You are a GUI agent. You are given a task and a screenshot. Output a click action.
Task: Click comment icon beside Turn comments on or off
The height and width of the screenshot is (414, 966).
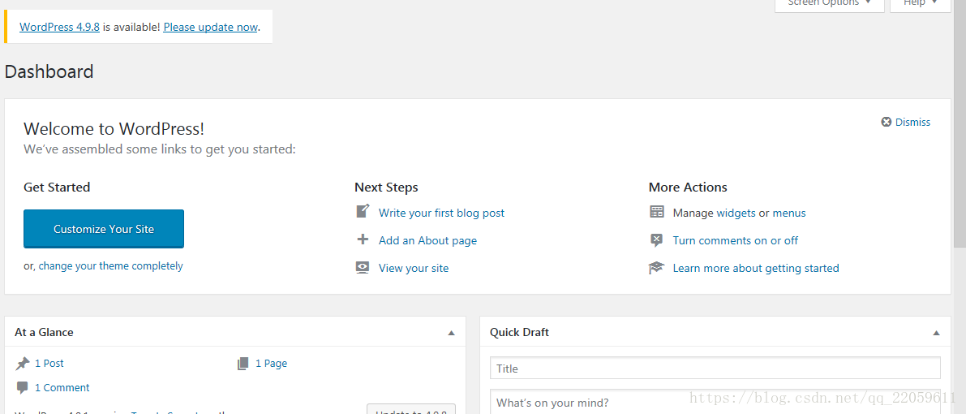657,240
